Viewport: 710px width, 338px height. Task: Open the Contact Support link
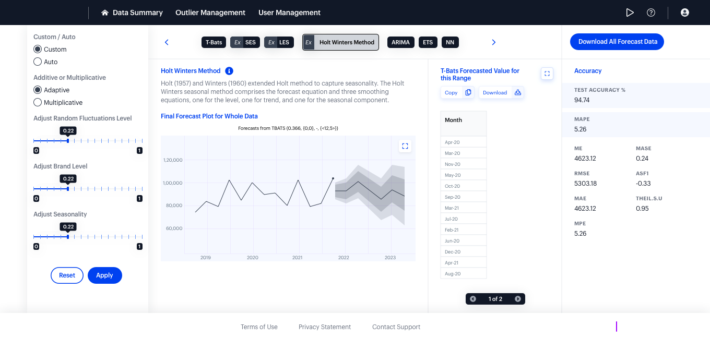pyautogui.click(x=396, y=327)
